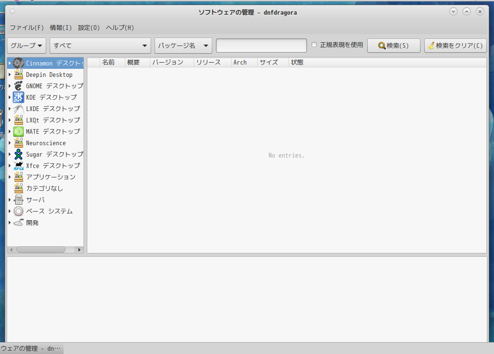
Task: Click the LXDE desktop icon
Action: coord(19,109)
